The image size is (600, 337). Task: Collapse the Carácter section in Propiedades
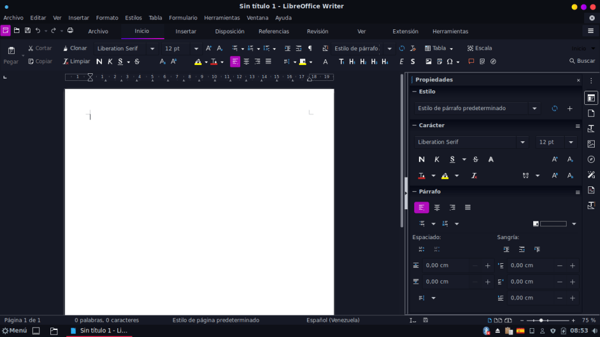click(414, 125)
